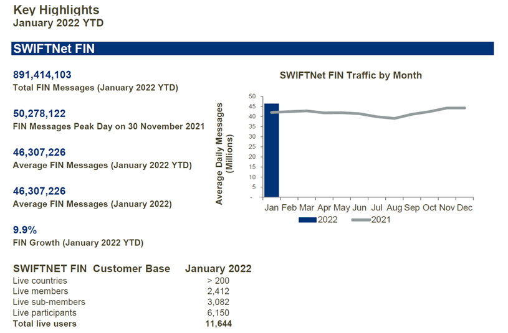Select the > 200 countries value
508x333 pixels.
tap(218, 281)
